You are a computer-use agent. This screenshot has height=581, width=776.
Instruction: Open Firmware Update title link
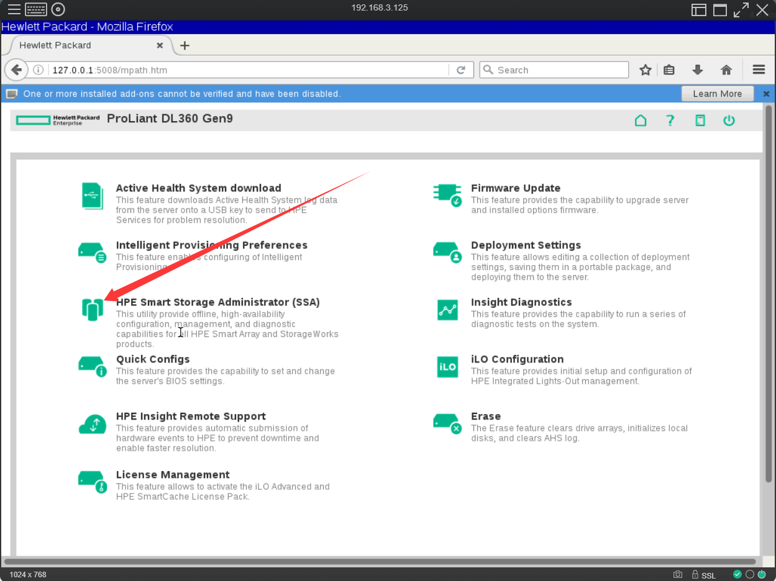516,188
